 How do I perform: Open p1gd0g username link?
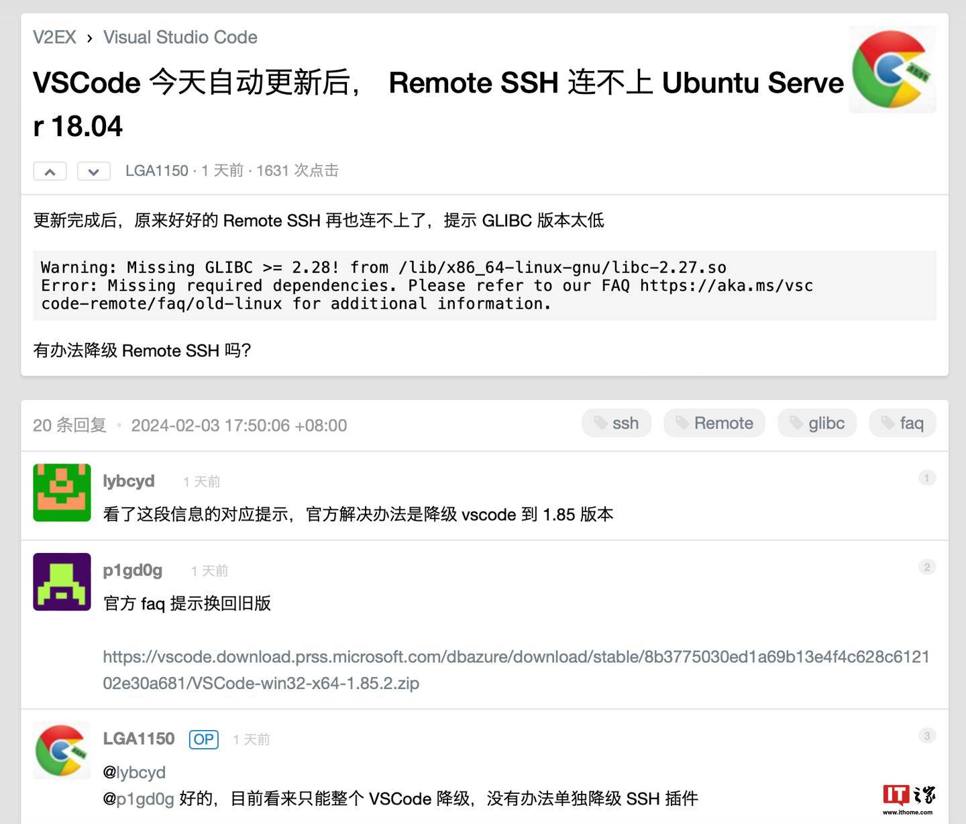click(x=132, y=570)
